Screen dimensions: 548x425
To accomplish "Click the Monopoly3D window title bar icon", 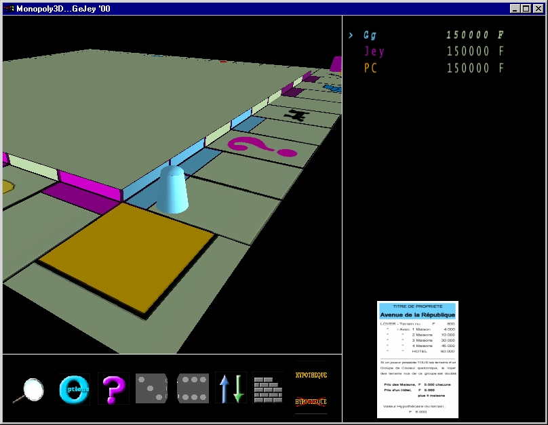I will [9, 8].
